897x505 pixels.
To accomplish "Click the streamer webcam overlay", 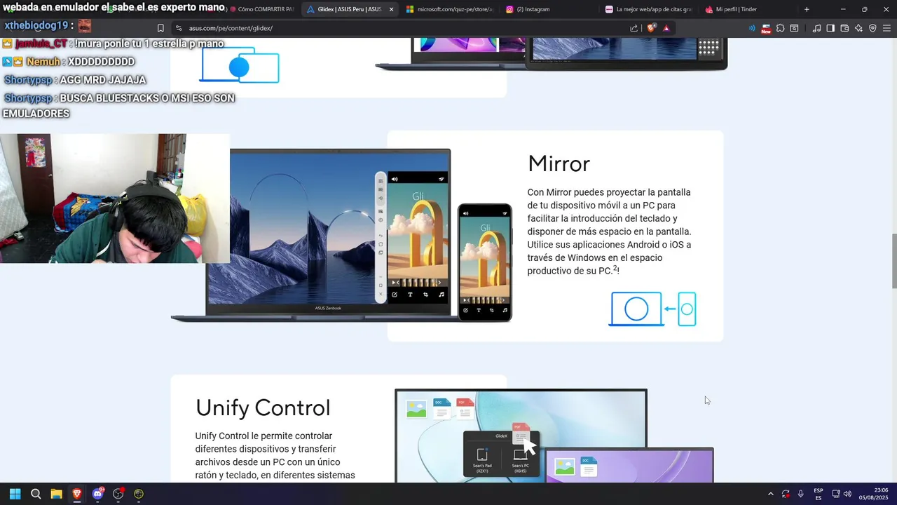I will pyautogui.click(x=115, y=198).
